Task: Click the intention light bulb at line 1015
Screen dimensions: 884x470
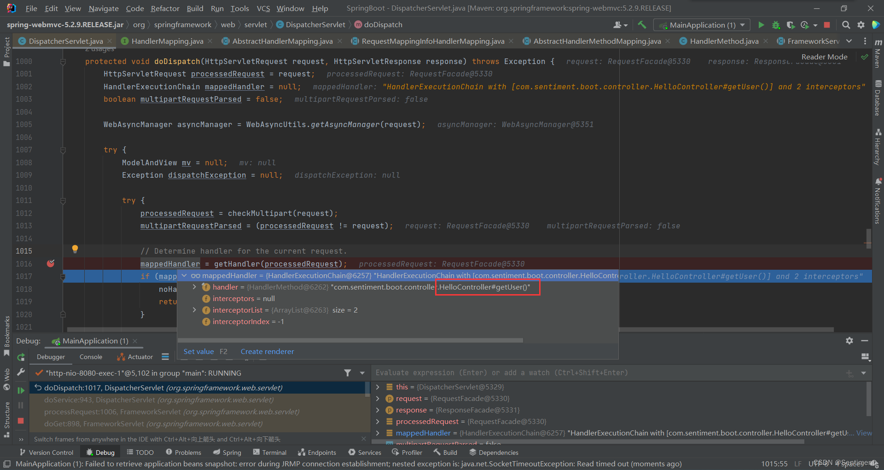Action: [75, 249]
